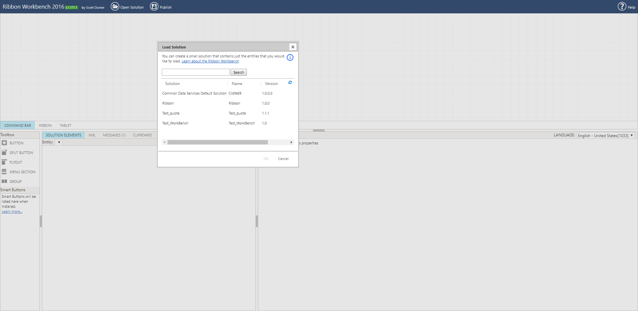Select the GROUP tool
Image resolution: width=638 pixels, height=311 pixels.
(16, 181)
